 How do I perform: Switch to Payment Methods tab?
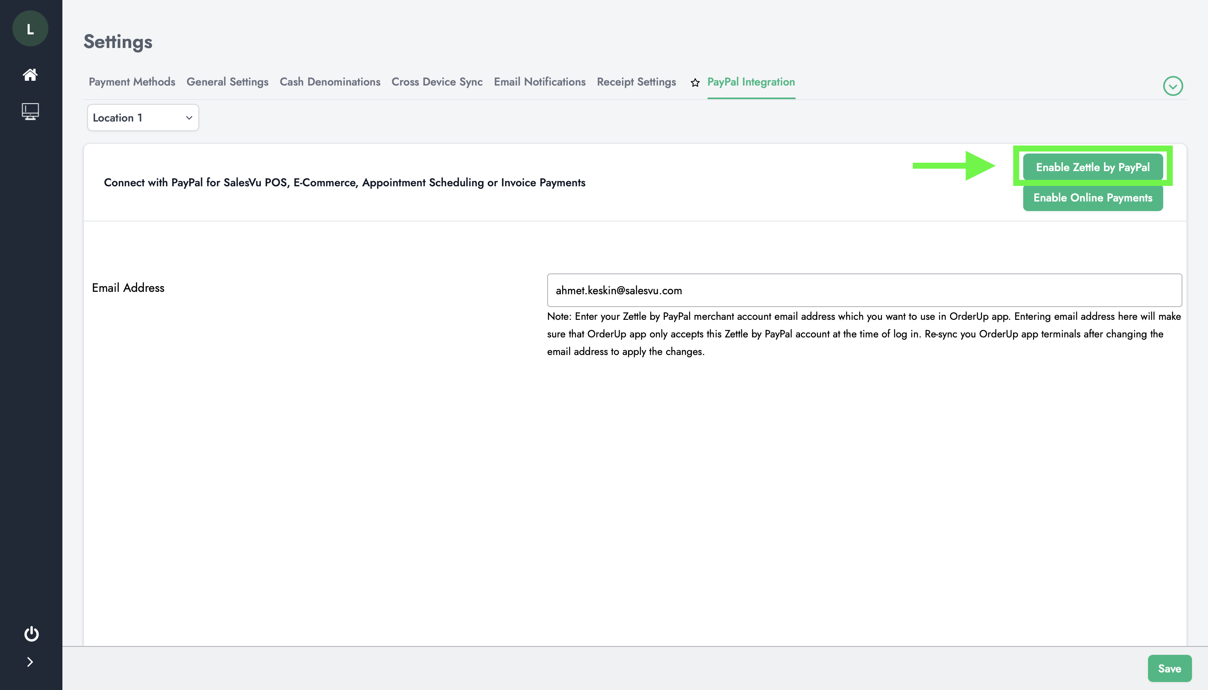[x=132, y=82]
